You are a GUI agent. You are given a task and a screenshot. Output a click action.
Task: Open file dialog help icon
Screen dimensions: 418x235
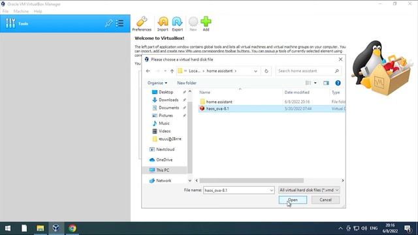click(x=338, y=83)
